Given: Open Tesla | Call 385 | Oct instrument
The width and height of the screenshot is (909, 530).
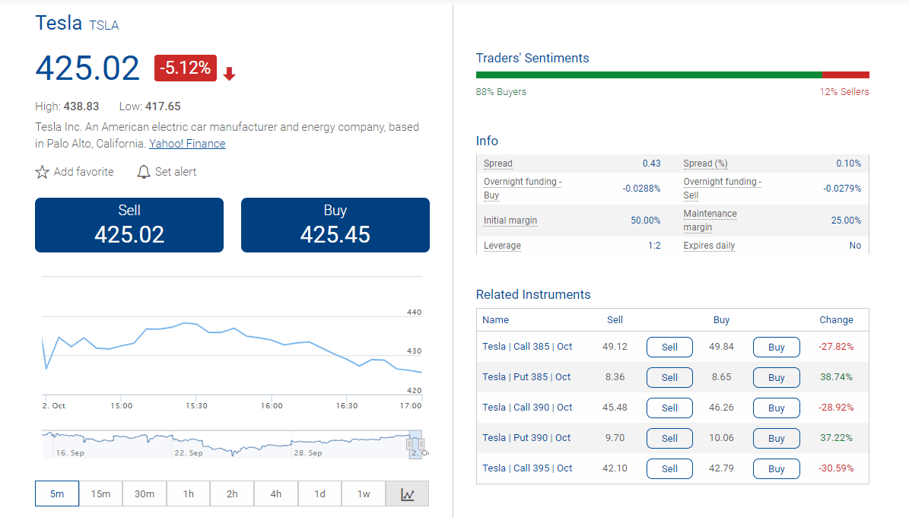Looking at the screenshot, I should 527,347.
